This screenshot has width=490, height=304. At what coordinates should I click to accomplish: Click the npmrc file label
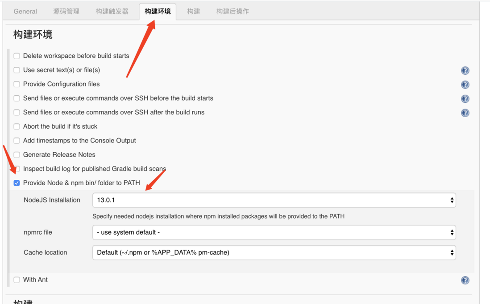click(38, 233)
